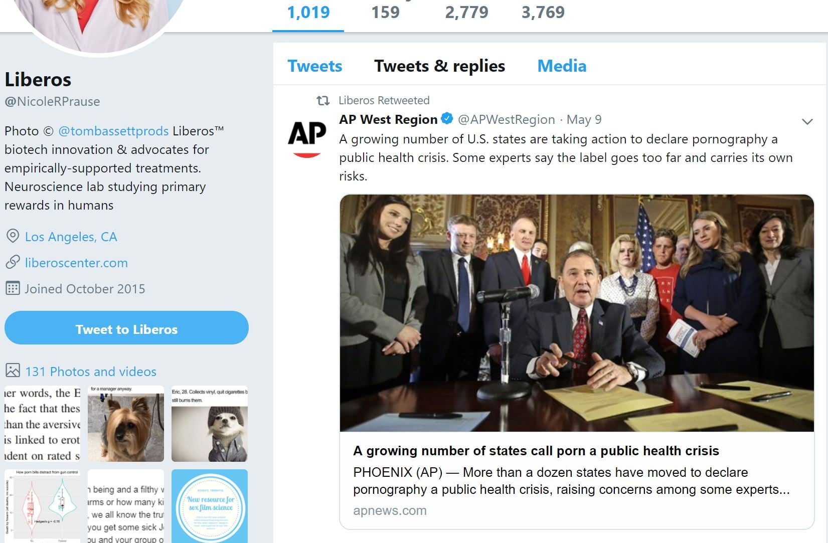Click the location pin icon
The image size is (828, 543).
pyautogui.click(x=13, y=236)
